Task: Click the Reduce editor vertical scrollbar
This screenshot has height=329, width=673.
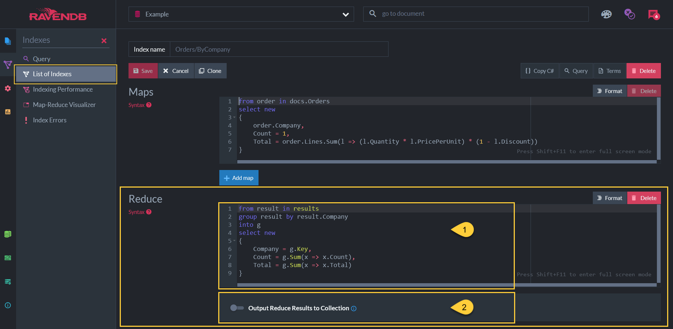Action: pyautogui.click(x=659, y=243)
